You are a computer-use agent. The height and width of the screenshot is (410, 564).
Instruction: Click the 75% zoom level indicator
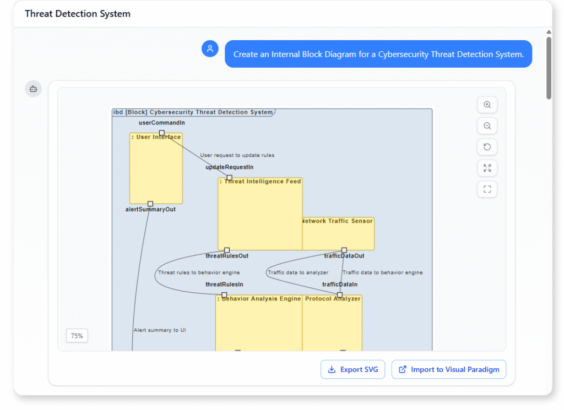(77, 335)
